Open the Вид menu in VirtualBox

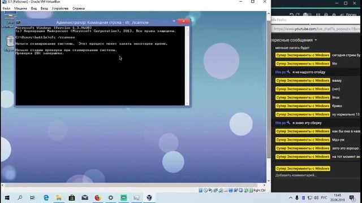click(34, 8)
